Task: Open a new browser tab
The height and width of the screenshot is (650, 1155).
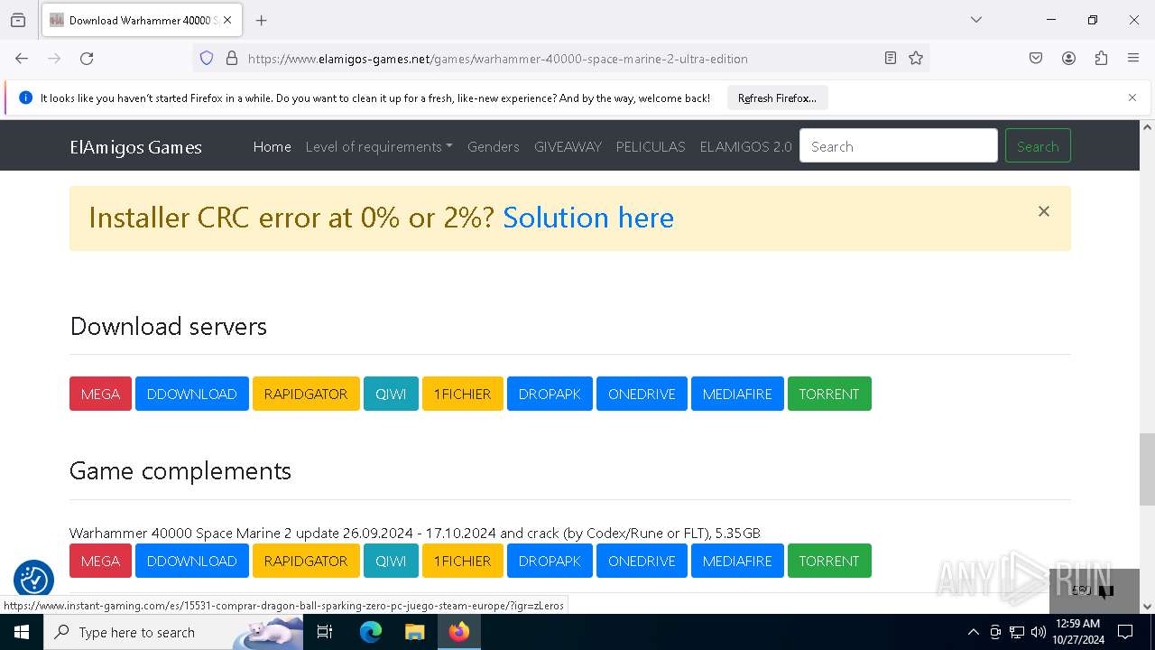Action: tap(262, 20)
